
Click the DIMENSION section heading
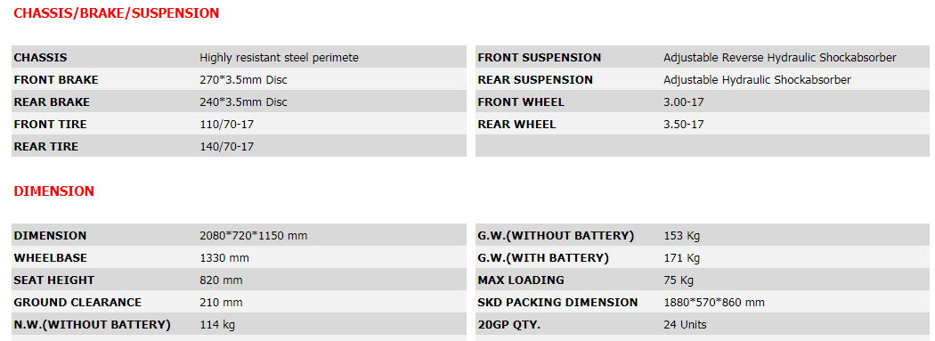point(53,191)
